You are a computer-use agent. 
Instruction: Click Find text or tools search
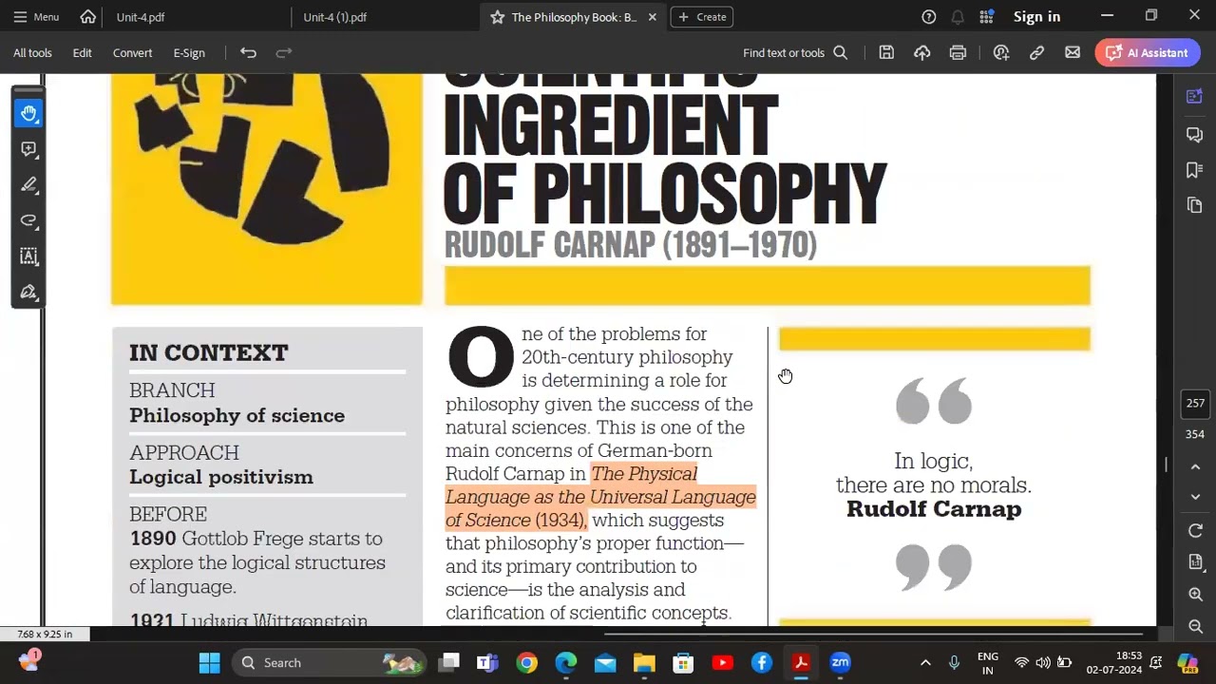(795, 53)
